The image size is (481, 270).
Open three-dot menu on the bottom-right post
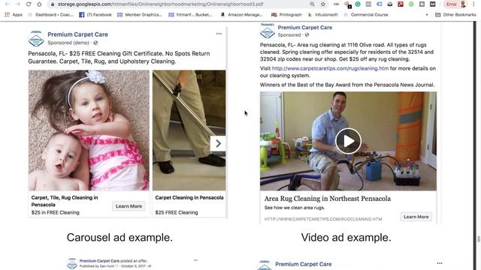440,263
